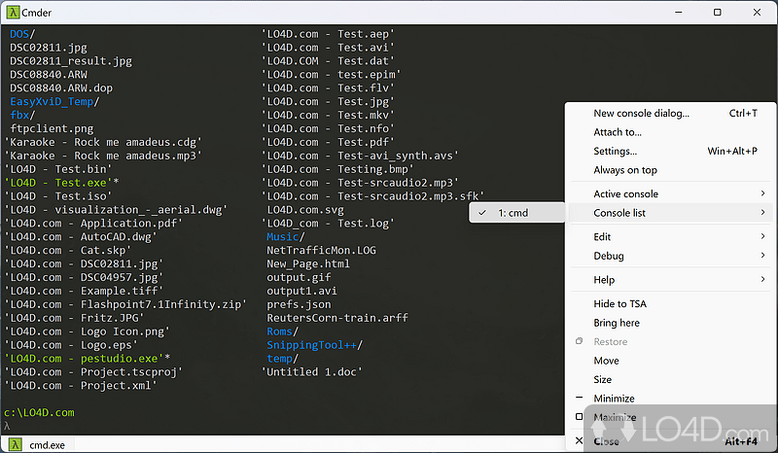Click DSC08840.ARW.dop file name
This screenshot has height=453, width=778.
click(x=61, y=88)
